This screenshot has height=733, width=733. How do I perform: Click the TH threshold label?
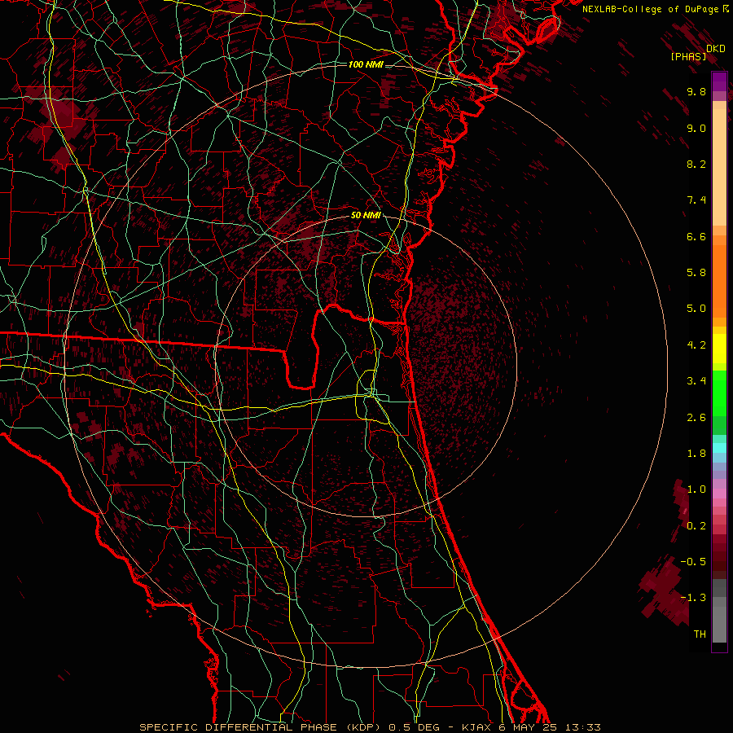pos(700,634)
